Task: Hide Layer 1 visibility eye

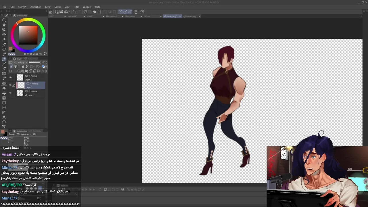Action: [10, 85]
